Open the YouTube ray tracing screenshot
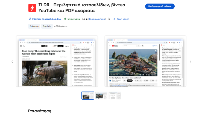Image resolution: width=205 pixels, height=115 pixels. [x=145, y=62]
